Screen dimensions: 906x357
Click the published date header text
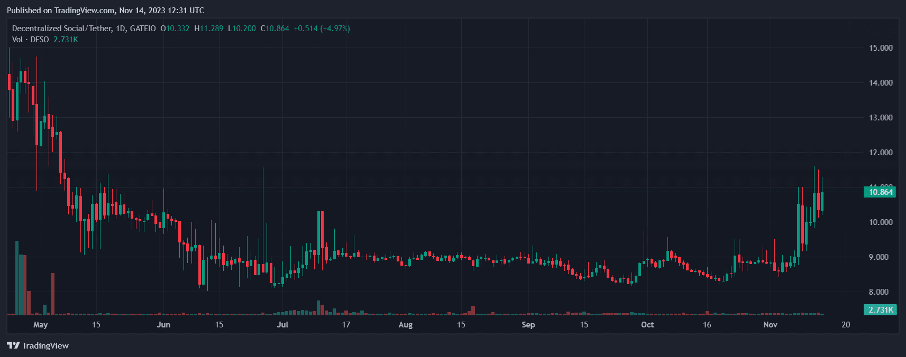pyautogui.click(x=106, y=11)
